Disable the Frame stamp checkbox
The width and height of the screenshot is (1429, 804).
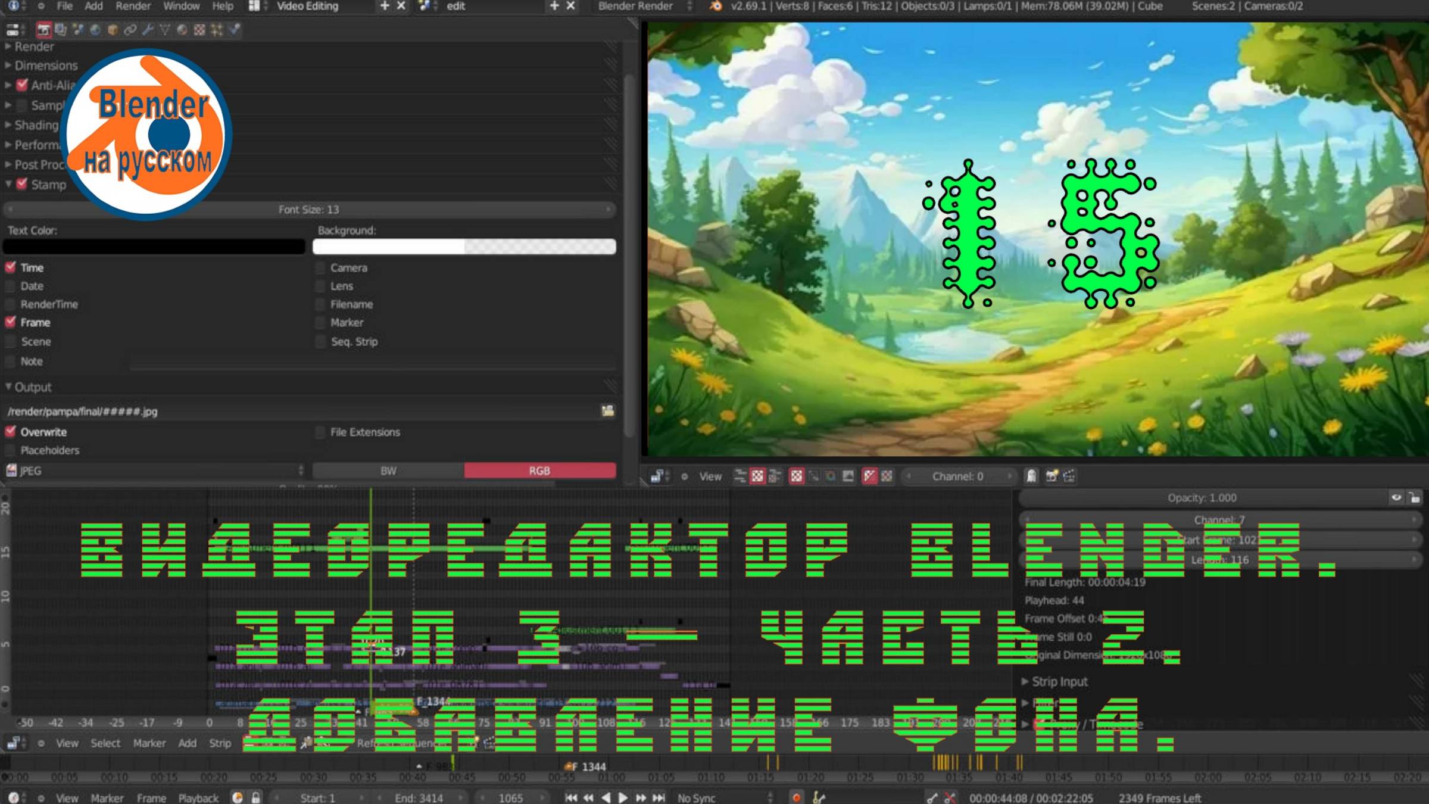[10, 322]
